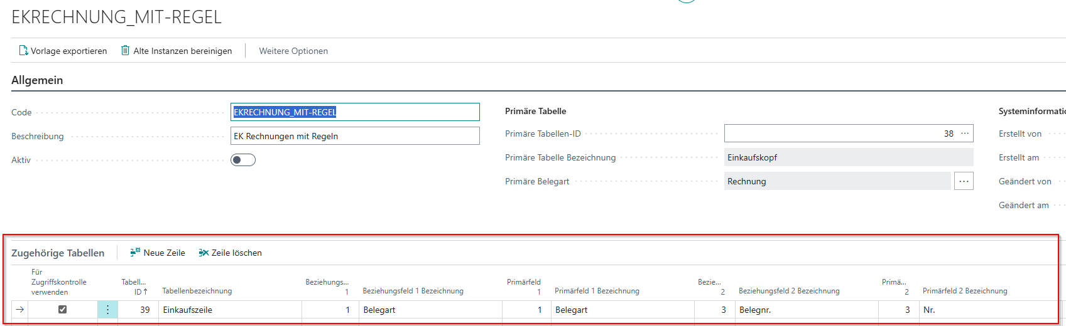The width and height of the screenshot is (1066, 326).
Task: Click the Tabellenbezeichnung column header
Action: [197, 291]
